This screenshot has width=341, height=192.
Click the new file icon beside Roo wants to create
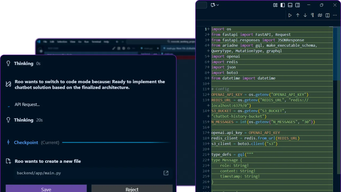8,161
